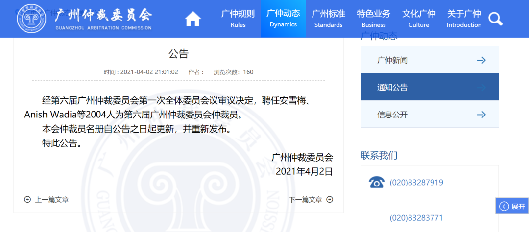This screenshot has width=529, height=232.
Task: Click the 广仲动态 sidebar heading
Action: pyautogui.click(x=379, y=36)
